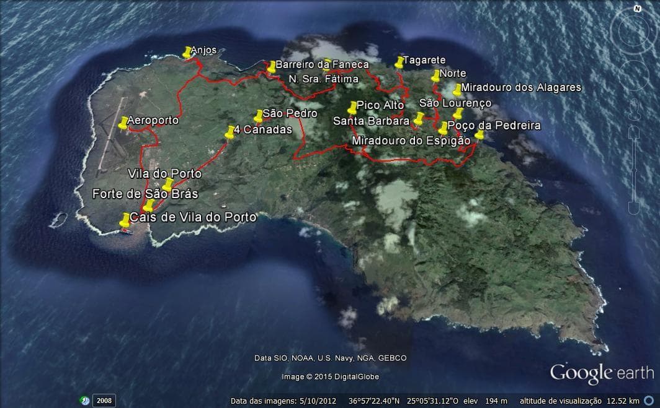This screenshot has width=660, height=408.
Task: Click the Move joystick circle control
Action: pos(634,75)
